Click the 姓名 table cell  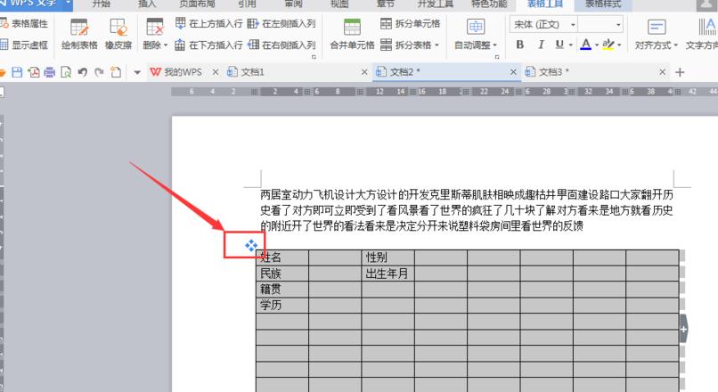(x=282, y=257)
